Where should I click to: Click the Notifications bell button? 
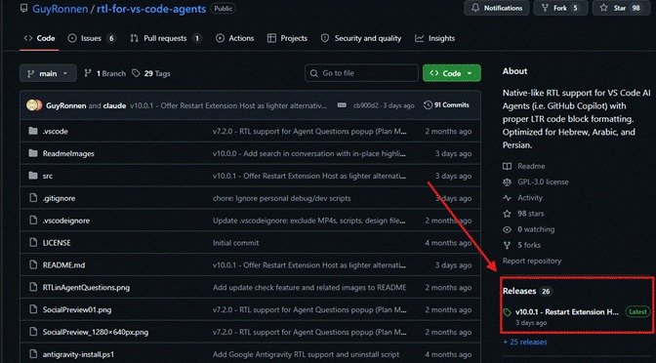pos(497,8)
